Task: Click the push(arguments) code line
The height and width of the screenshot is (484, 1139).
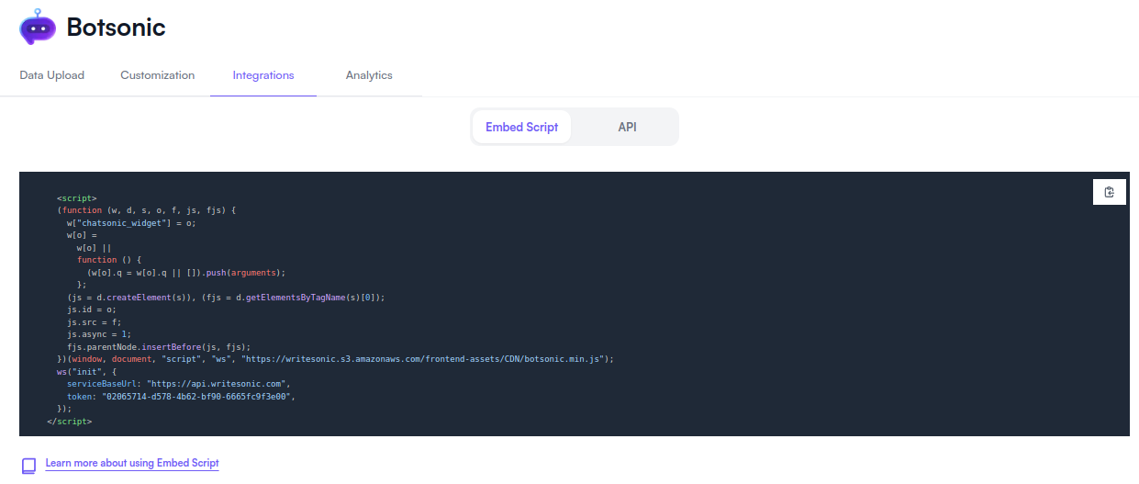Action: [x=186, y=272]
